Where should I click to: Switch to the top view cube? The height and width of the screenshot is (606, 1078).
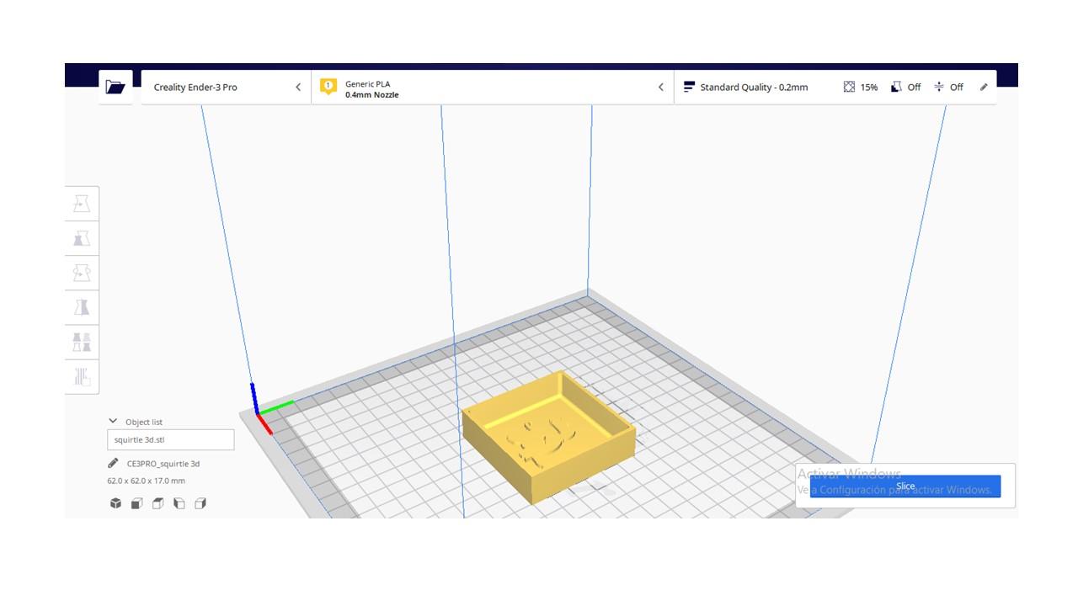(x=157, y=503)
